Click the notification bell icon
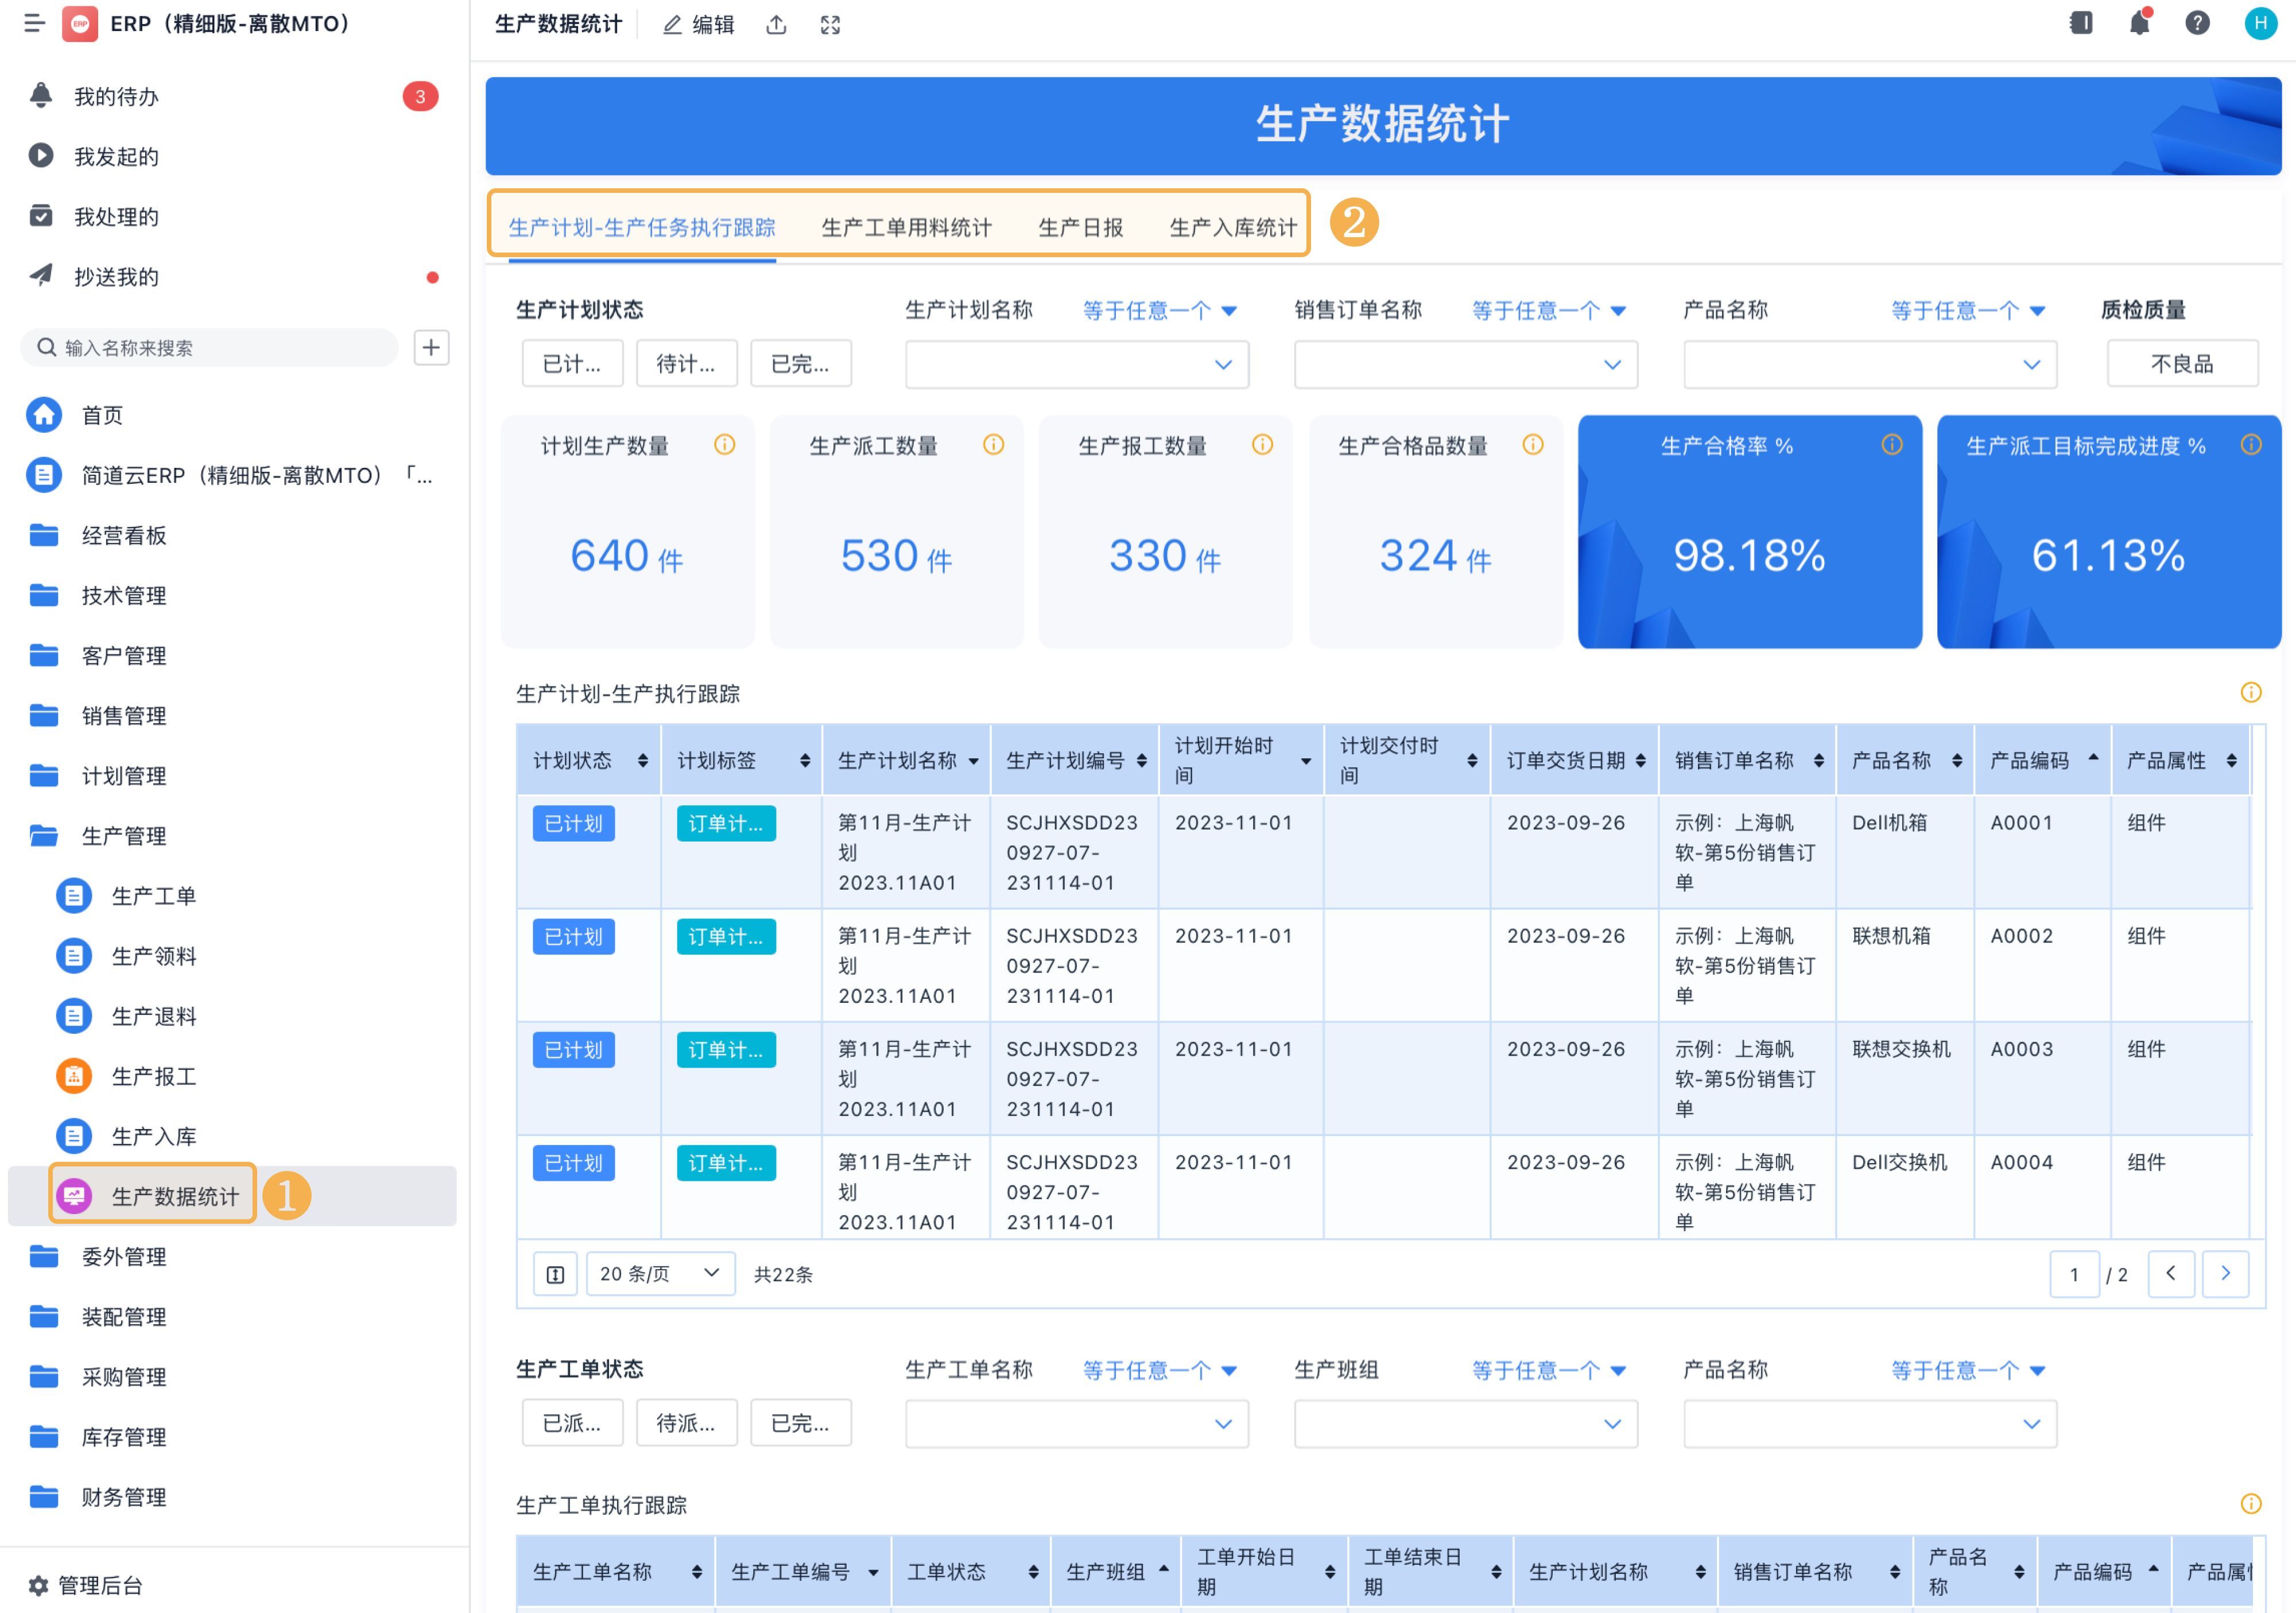Image resolution: width=2296 pixels, height=1613 pixels. coord(2139,23)
